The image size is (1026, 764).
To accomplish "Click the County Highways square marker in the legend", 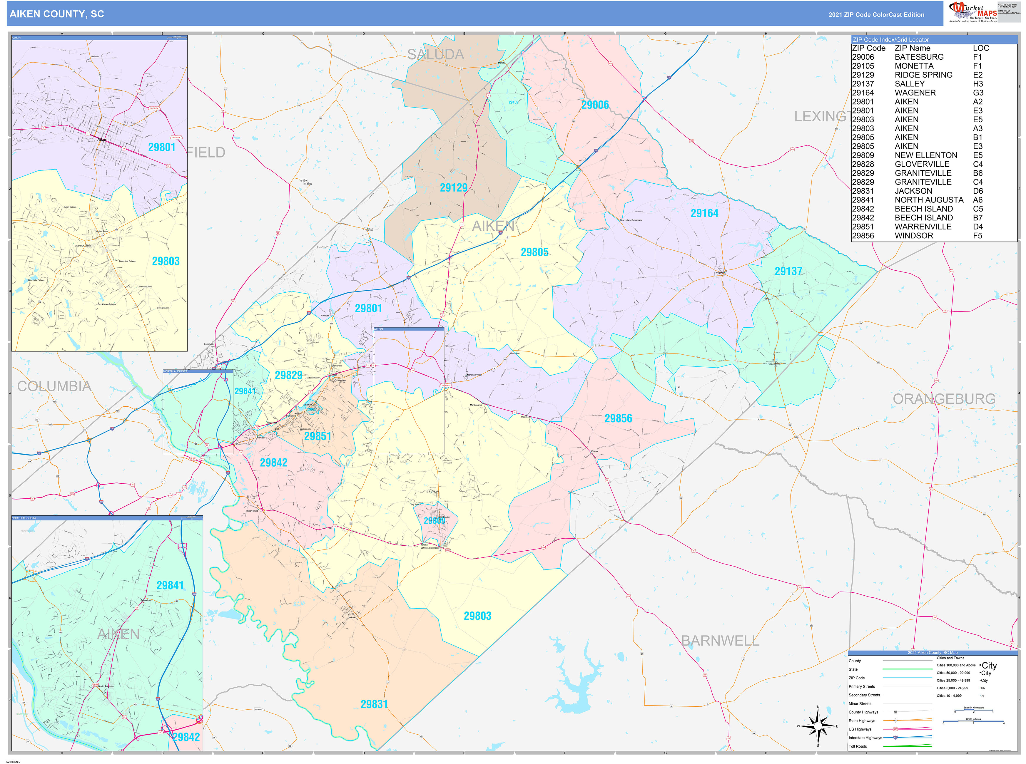I will coord(895,712).
